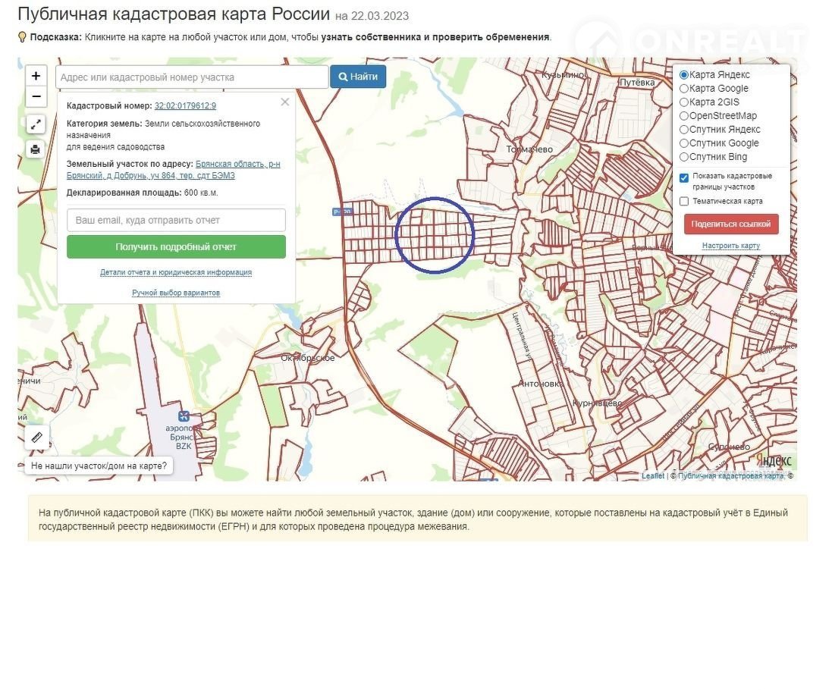
Task: Toggle fullscreen map view
Action: 36,124
